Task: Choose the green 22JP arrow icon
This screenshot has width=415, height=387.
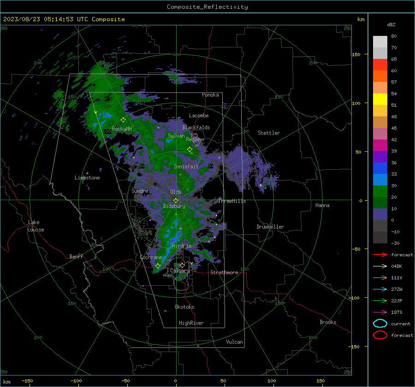Action: (380, 300)
